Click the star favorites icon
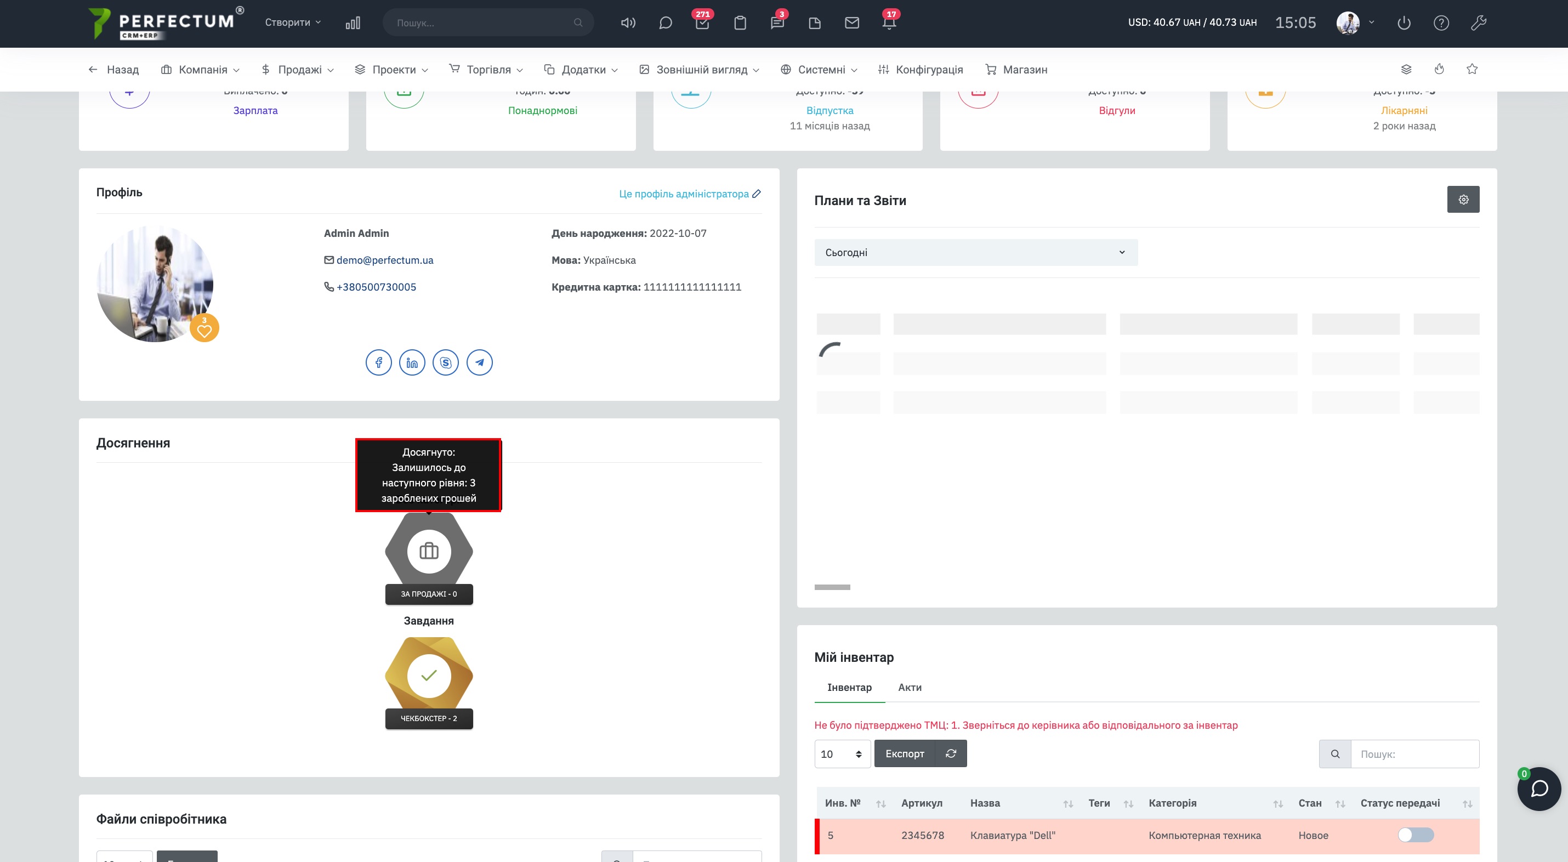Image resolution: width=1568 pixels, height=862 pixels. pos(1472,69)
